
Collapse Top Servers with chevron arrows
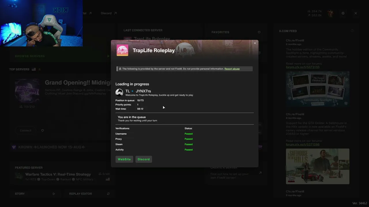(x=39, y=69)
